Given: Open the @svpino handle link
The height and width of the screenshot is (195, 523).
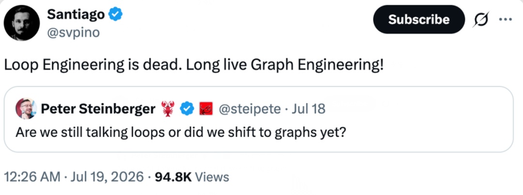Looking at the screenshot, I should click(x=74, y=33).
